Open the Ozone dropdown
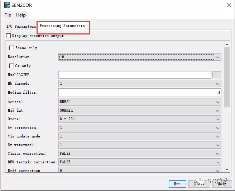Screen dimensions: 235x191 [140, 119]
